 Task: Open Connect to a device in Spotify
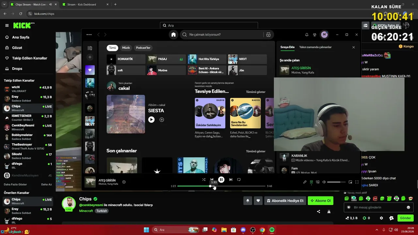(317, 182)
